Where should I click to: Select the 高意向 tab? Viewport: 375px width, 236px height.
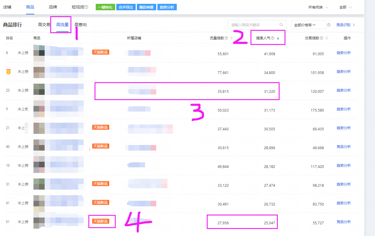[x=80, y=25]
